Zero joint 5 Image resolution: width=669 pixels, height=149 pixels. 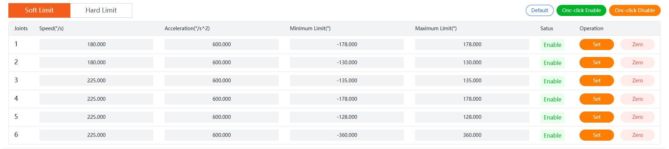coord(637,117)
